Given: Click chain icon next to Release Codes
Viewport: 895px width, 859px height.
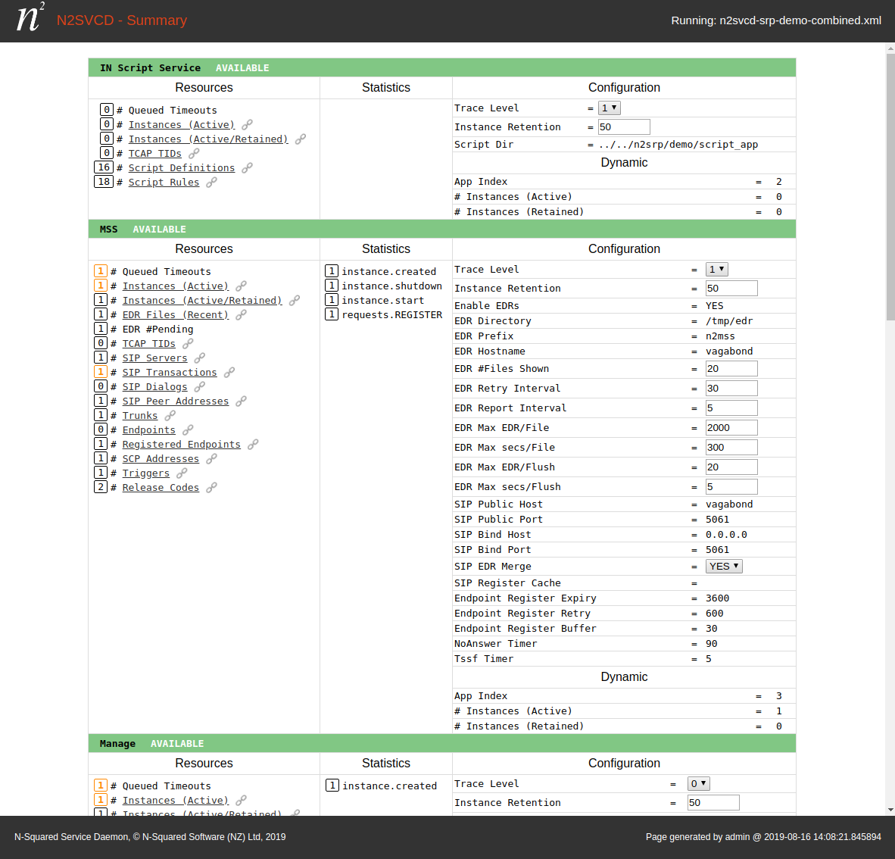Looking at the screenshot, I should (x=211, y=488).
